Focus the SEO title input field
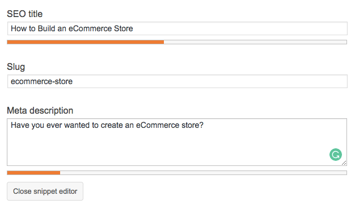Viewport: 355px width, 208px height. (x=177, y=28)
